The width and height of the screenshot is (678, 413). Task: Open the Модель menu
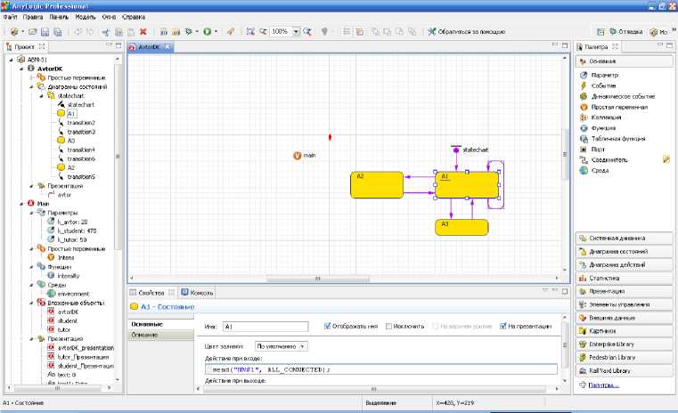86,17
